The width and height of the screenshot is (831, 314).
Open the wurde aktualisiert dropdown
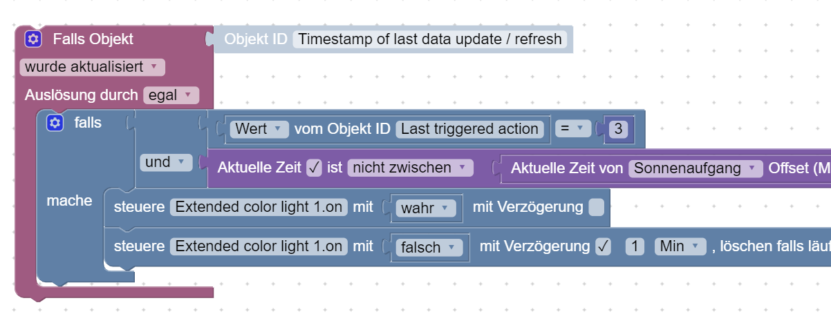pyautogui.click(x=92, y=67)
